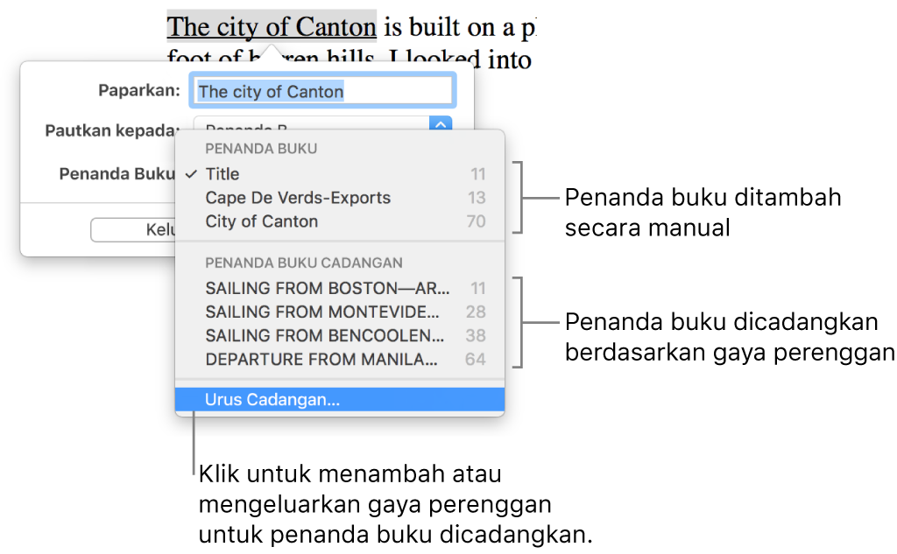Click the linked text The city of Canton
This screenshot has width=897, height=554.
(x=272, y=27)
